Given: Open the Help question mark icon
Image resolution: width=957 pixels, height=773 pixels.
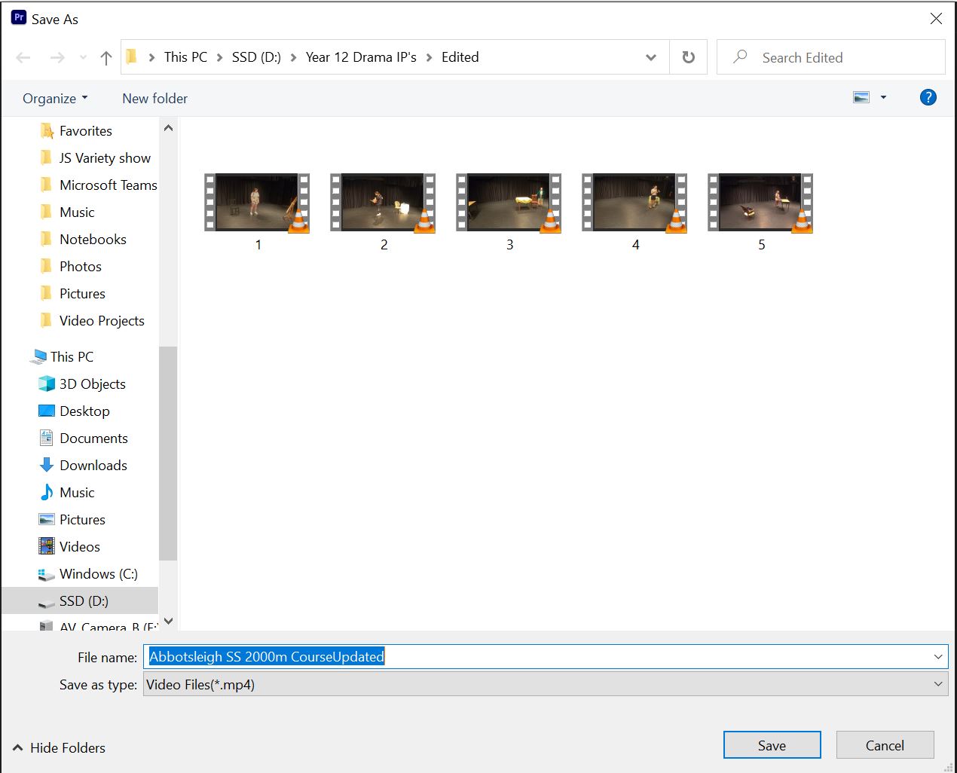Looking at the screenshot, I should coord(928,97).
